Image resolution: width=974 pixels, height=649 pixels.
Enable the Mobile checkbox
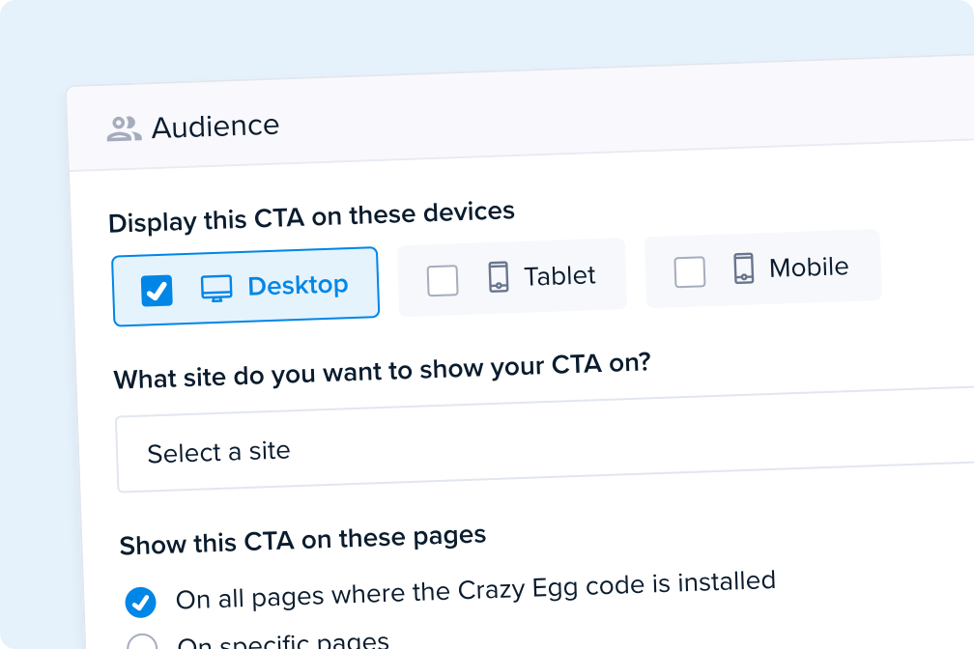pyautogui.click(x=690, y=272)
